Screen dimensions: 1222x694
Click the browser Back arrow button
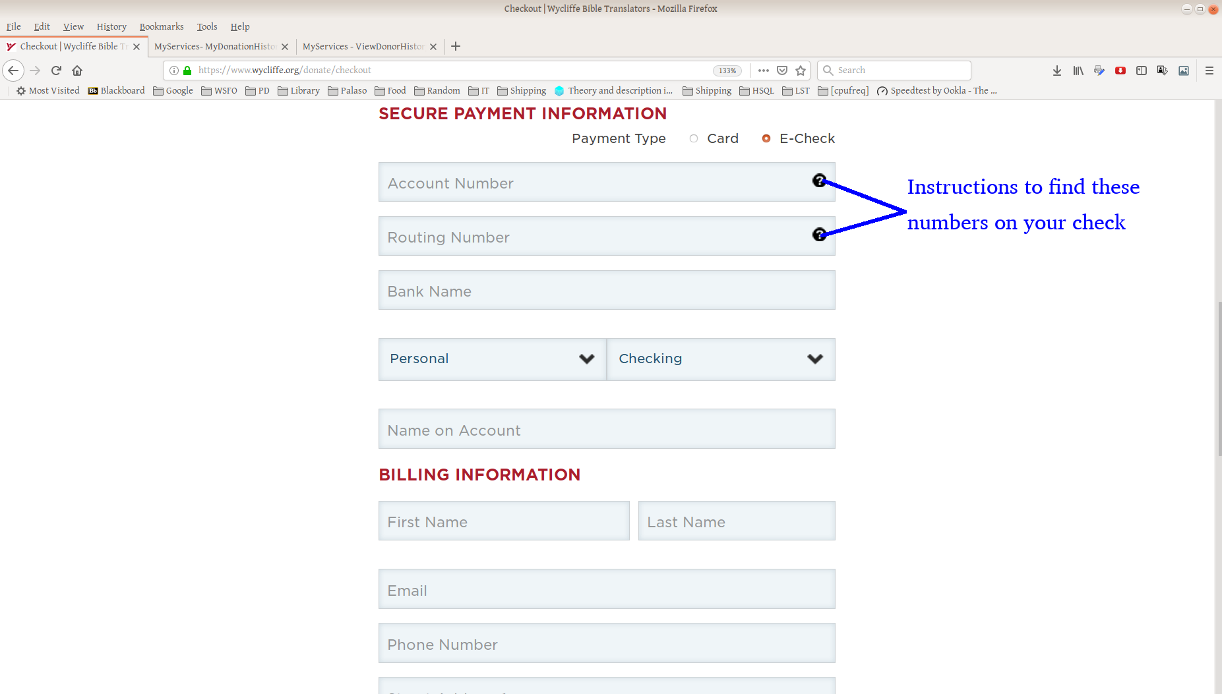(13, 71)
